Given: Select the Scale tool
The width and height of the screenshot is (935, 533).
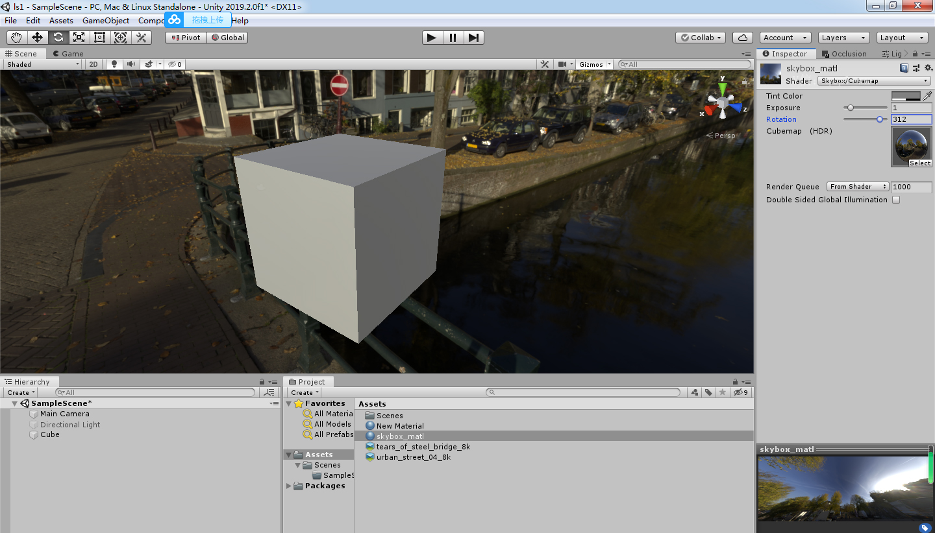Looking at the screenshot, I should click(x=79, y=38).
